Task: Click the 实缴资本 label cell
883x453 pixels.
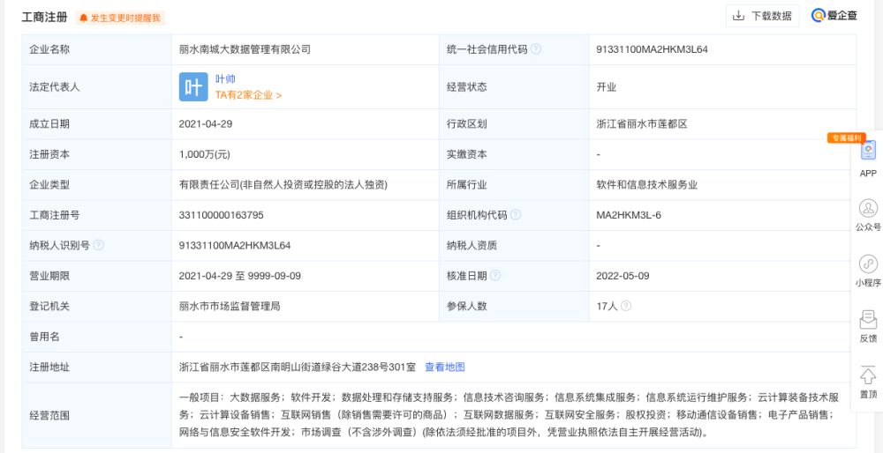Action: (x=514, y=154)
